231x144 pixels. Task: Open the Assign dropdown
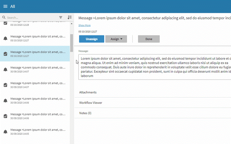(x=116, y=39)
